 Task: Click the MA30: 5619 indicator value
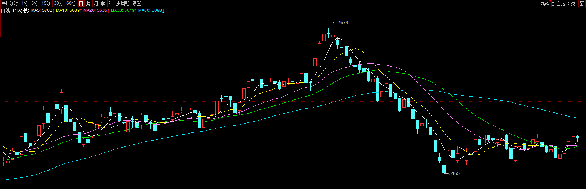click(123, 10)
